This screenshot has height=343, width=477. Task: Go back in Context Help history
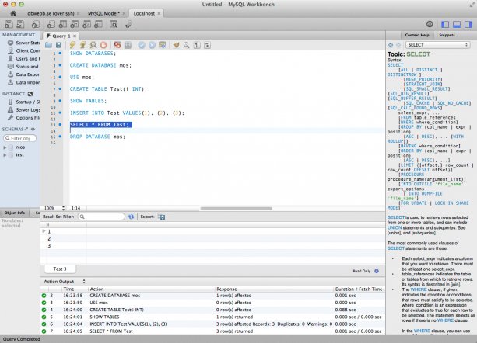391,45
